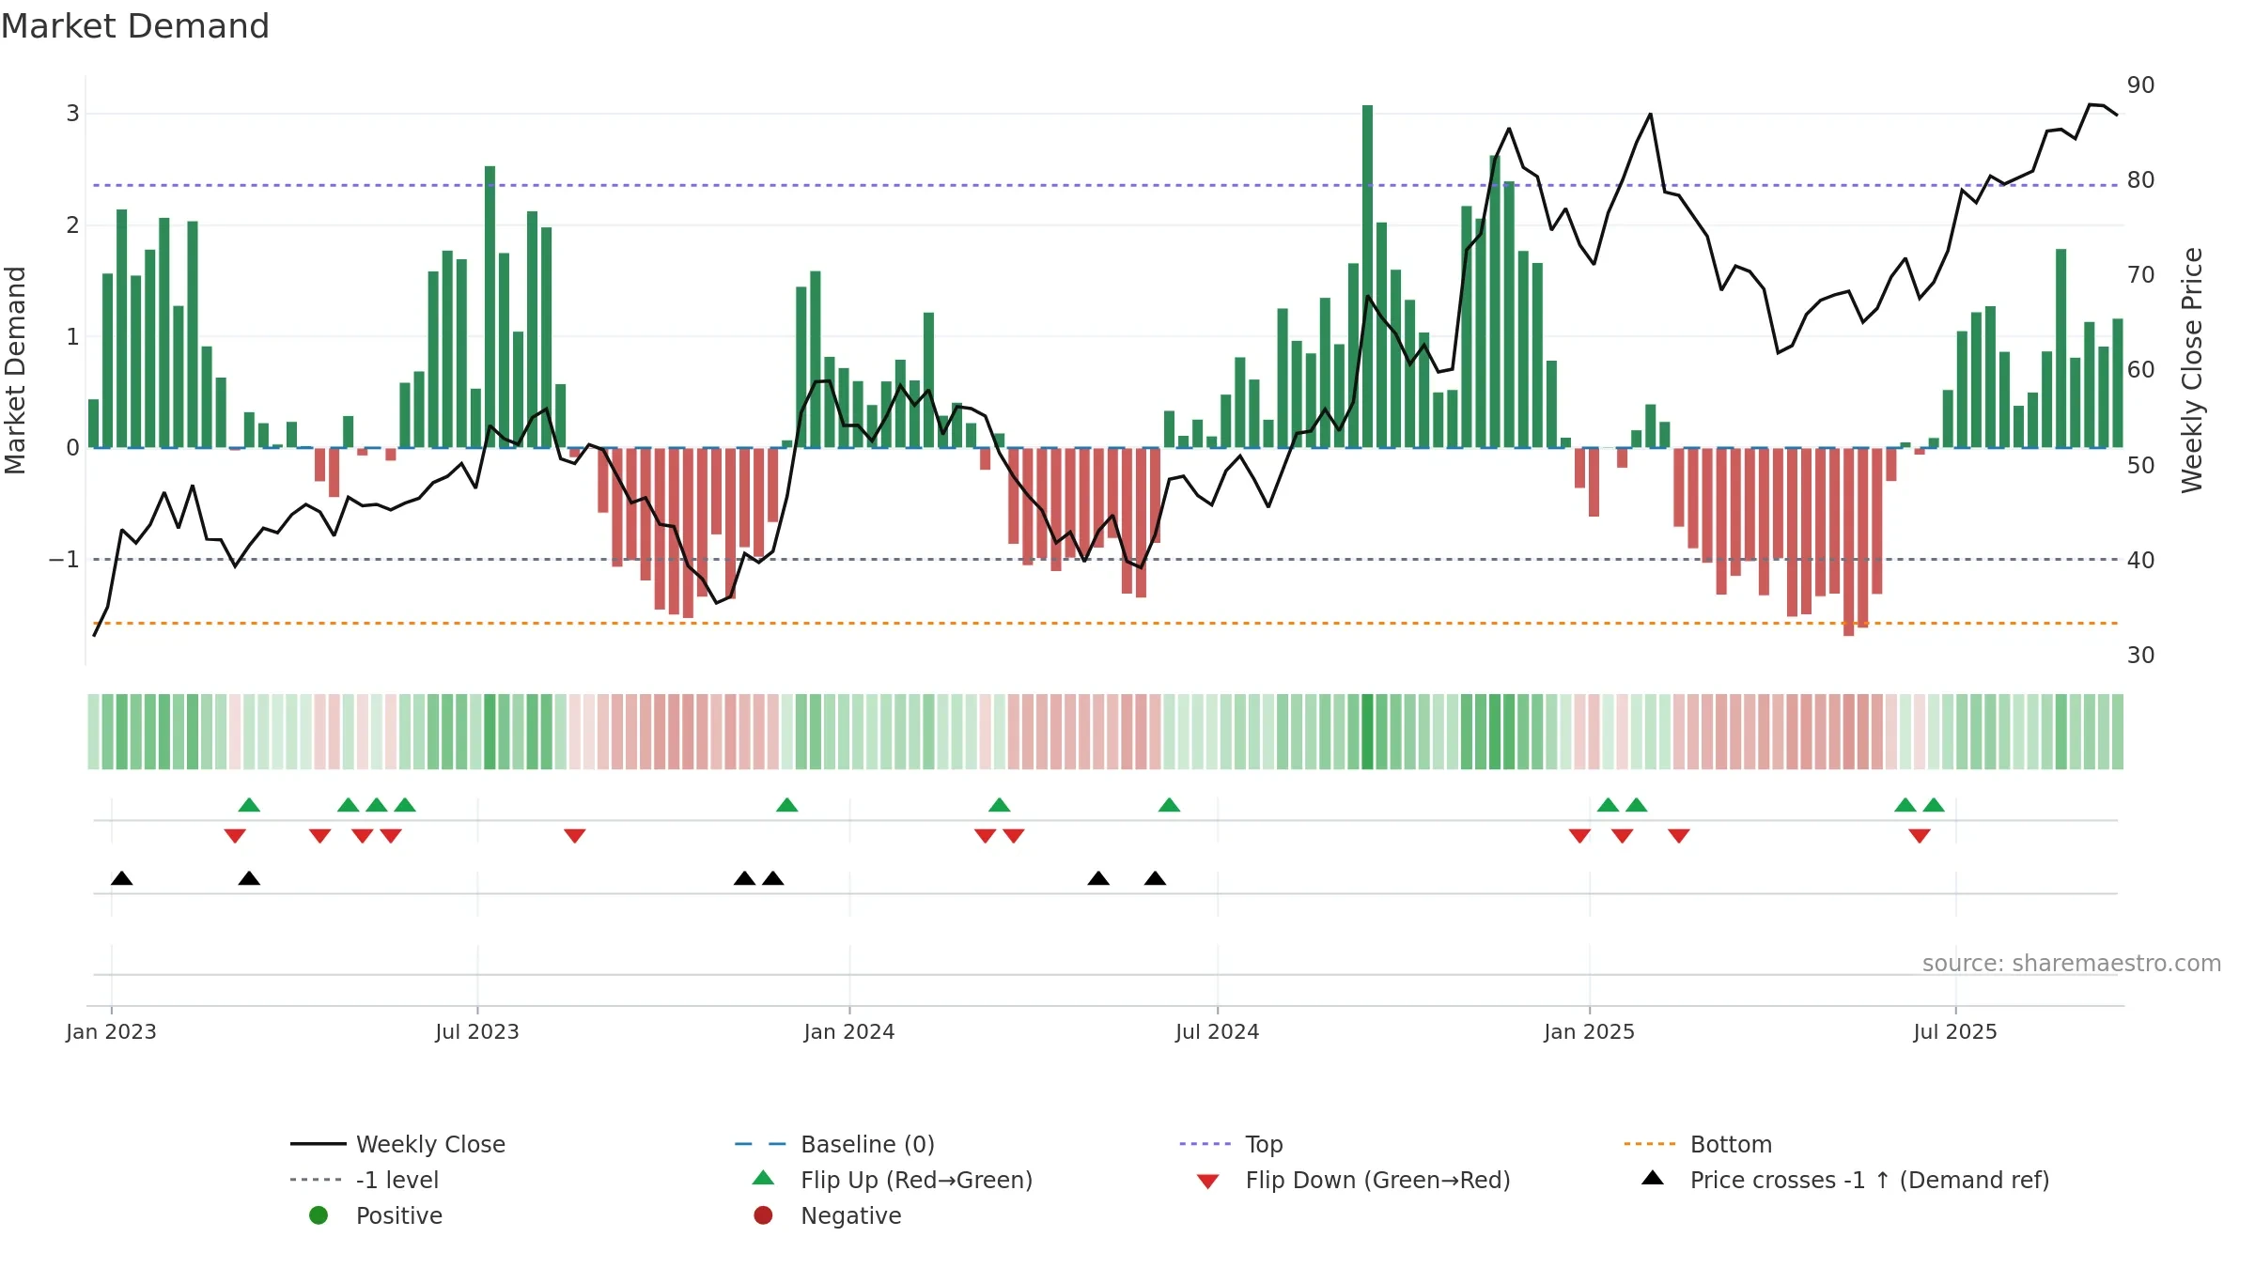
Task: Click the green Positive legend circle
Action: click(319, 1215)
